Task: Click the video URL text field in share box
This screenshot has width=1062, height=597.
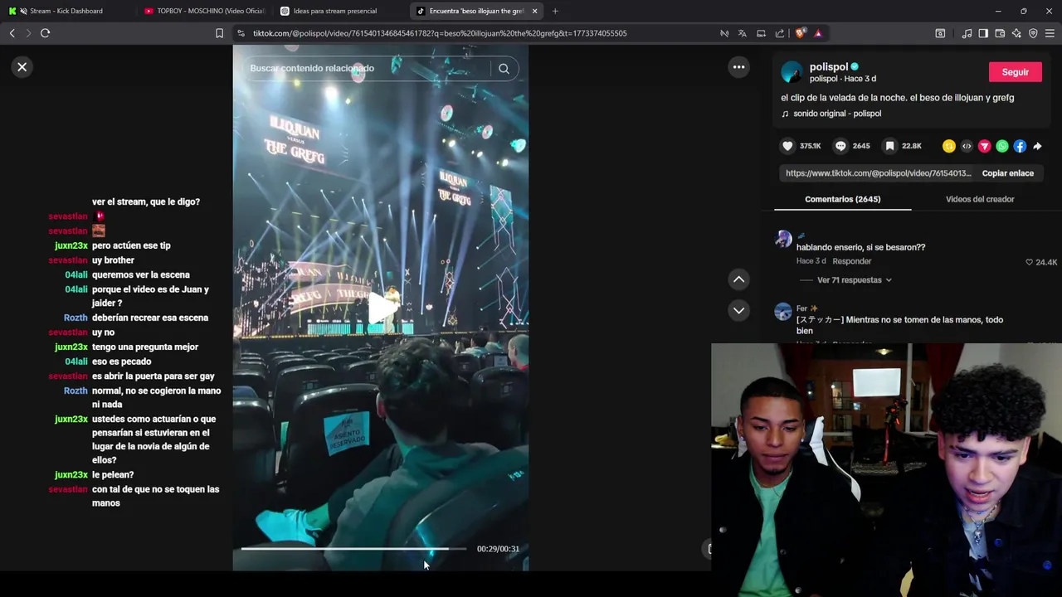Action: coord(878,173)
